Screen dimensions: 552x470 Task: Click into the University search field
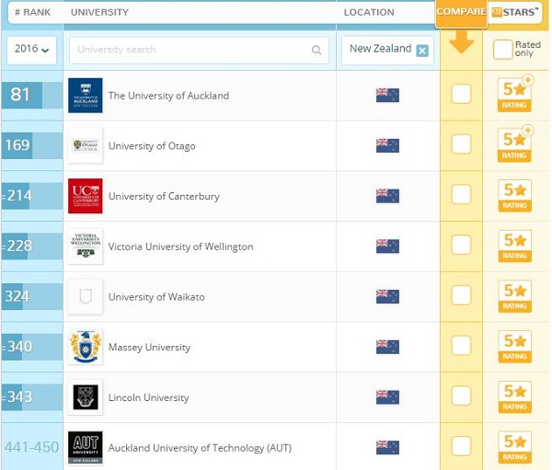pos(200,51)
